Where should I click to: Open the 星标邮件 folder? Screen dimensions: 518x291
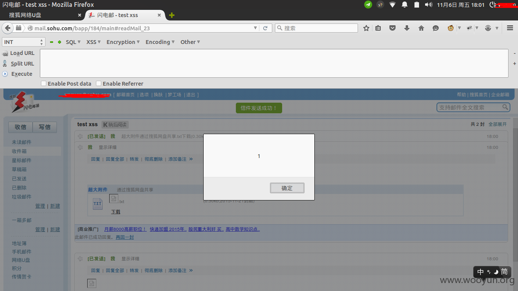(22, 160)
